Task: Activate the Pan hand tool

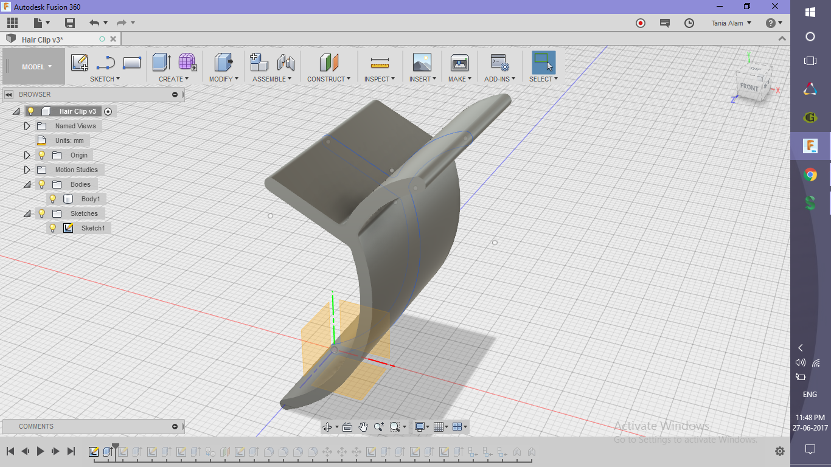Action: tap(363, 427)
